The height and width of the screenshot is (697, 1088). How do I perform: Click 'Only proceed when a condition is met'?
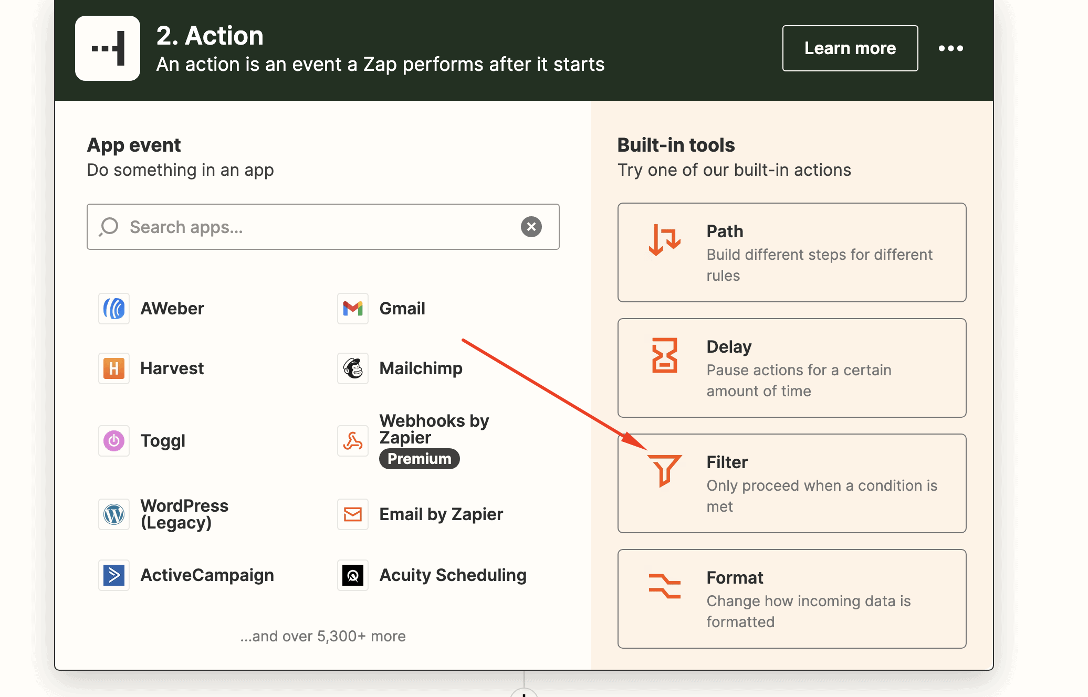[822, 496]
